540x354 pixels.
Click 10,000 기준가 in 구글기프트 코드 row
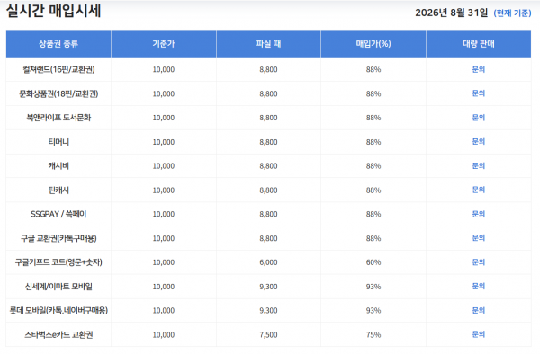tap(164, 262)
